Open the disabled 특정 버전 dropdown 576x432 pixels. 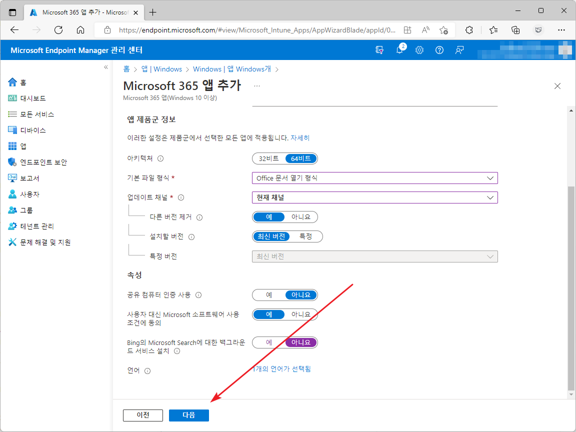tap(374, 256)
